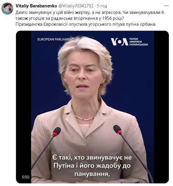Screen dimensions: 173x186
Task: Open the @Vitaliy70341751 handle link
Action: pos(76,6)
